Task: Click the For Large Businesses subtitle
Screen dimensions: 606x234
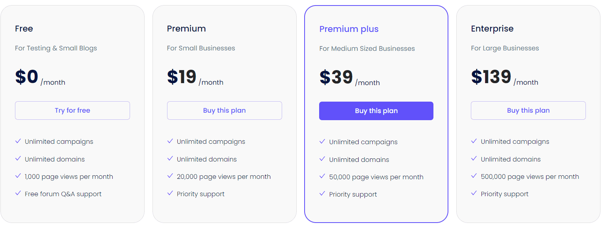Action: [x=505, y=48]
